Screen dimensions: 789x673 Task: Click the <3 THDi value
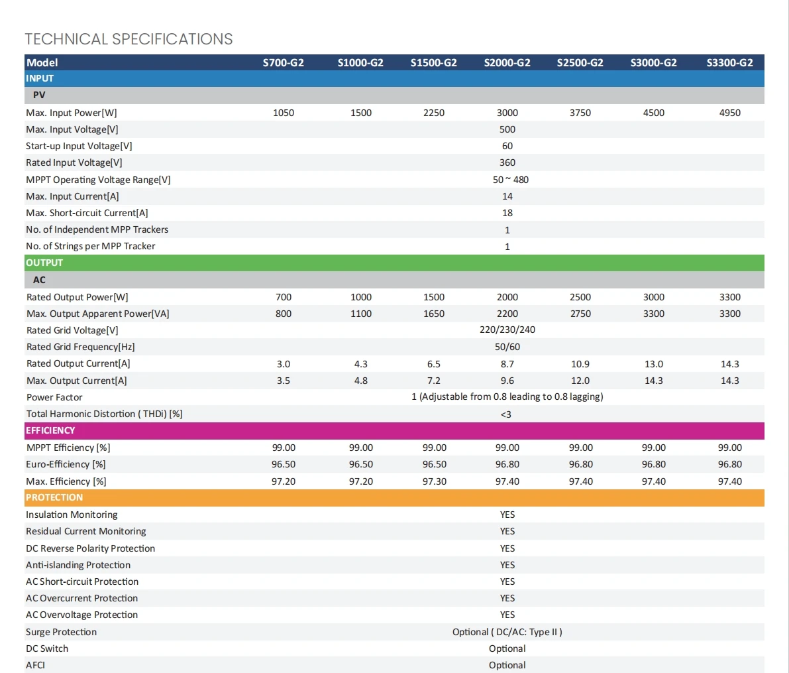506,414
